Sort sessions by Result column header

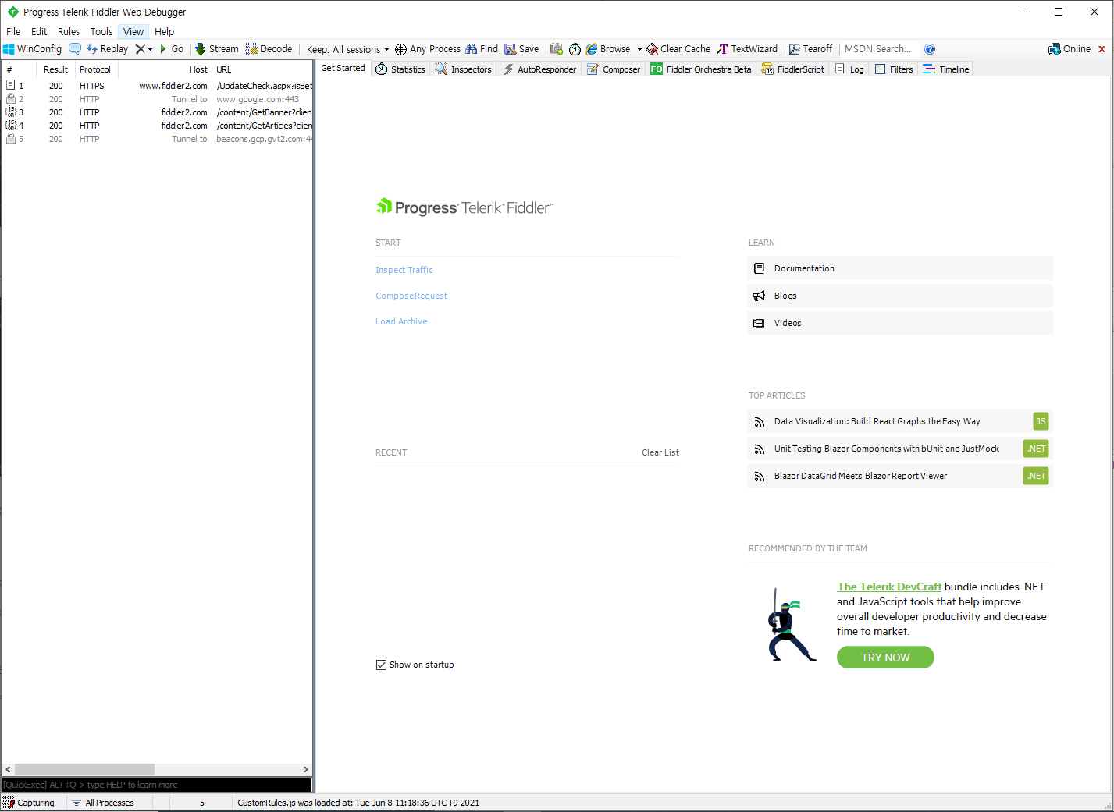coord(55,69)
